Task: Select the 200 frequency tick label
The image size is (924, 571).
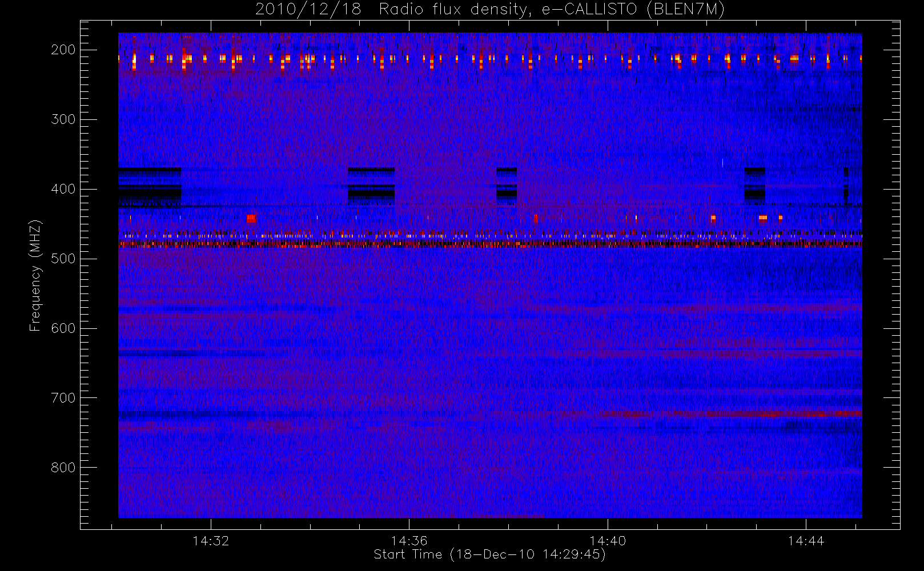Action: (63, 50)
